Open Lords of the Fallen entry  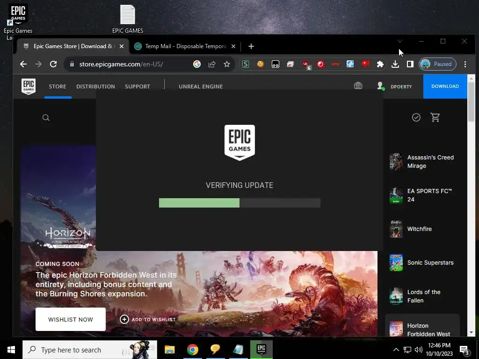[x=422, y=296]
